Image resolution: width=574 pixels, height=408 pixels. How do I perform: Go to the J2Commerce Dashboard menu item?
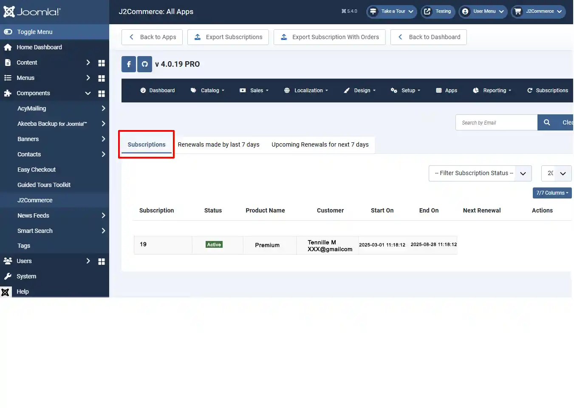coord(158,91)
